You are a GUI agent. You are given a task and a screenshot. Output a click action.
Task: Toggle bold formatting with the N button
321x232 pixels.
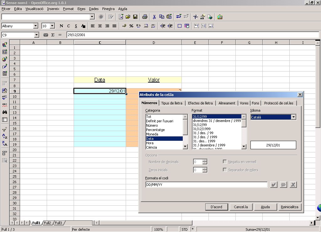click(x=61, y=26)
